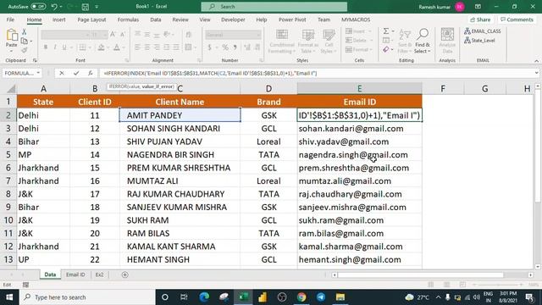Screen dimensions: 542x305
Task: Click the Copy icon in Clipboard group
Action: click(x=25, y=42)
